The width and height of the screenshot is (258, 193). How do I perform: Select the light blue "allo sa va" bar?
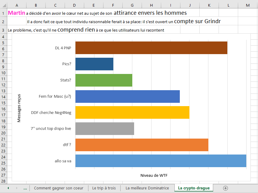tap(161, 161)
